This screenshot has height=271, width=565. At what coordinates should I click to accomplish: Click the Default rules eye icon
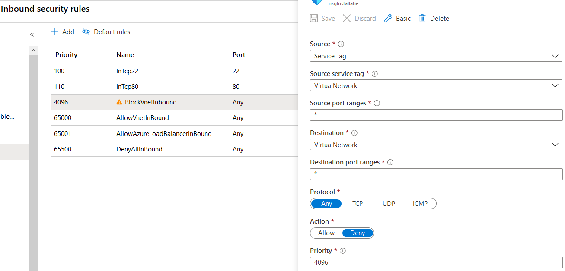click(x=86, y=32)
